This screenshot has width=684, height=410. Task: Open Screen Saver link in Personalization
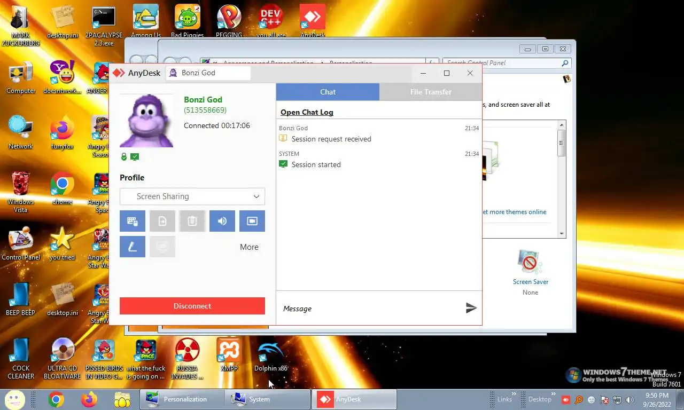530,282
